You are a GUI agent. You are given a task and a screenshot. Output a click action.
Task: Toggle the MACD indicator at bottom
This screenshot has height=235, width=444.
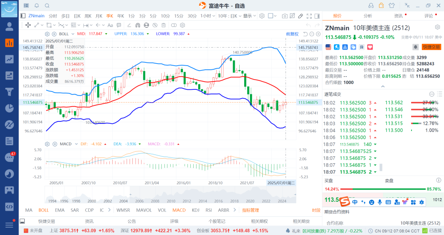click(179, 210)
